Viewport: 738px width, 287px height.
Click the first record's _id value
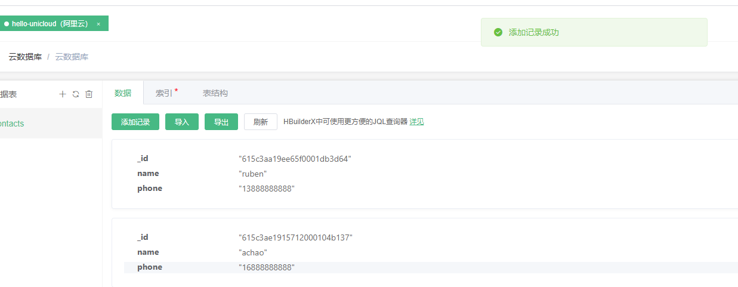(295, 159)
